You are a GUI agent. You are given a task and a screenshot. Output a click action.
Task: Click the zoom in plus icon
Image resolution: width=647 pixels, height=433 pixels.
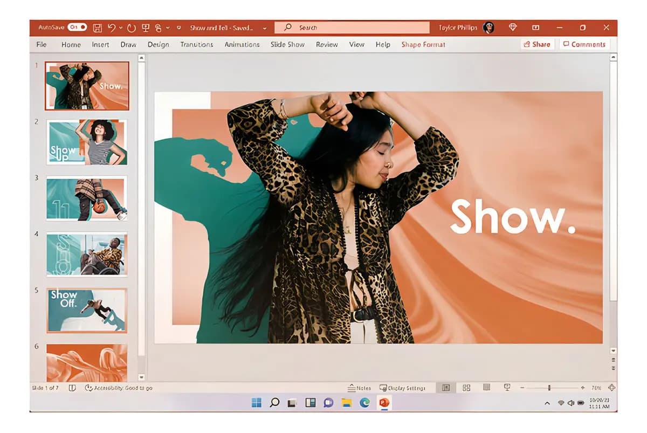tap(583, 388)
